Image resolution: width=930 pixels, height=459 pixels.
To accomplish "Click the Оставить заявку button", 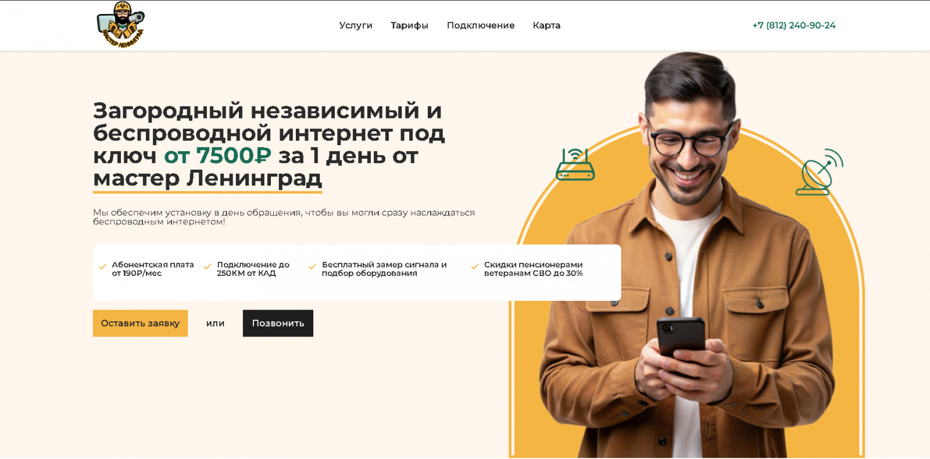I will point(140,323).
